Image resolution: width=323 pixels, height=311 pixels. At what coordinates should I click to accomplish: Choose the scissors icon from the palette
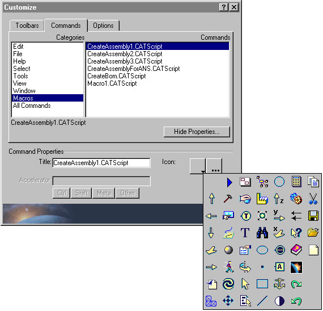[313, 199]
